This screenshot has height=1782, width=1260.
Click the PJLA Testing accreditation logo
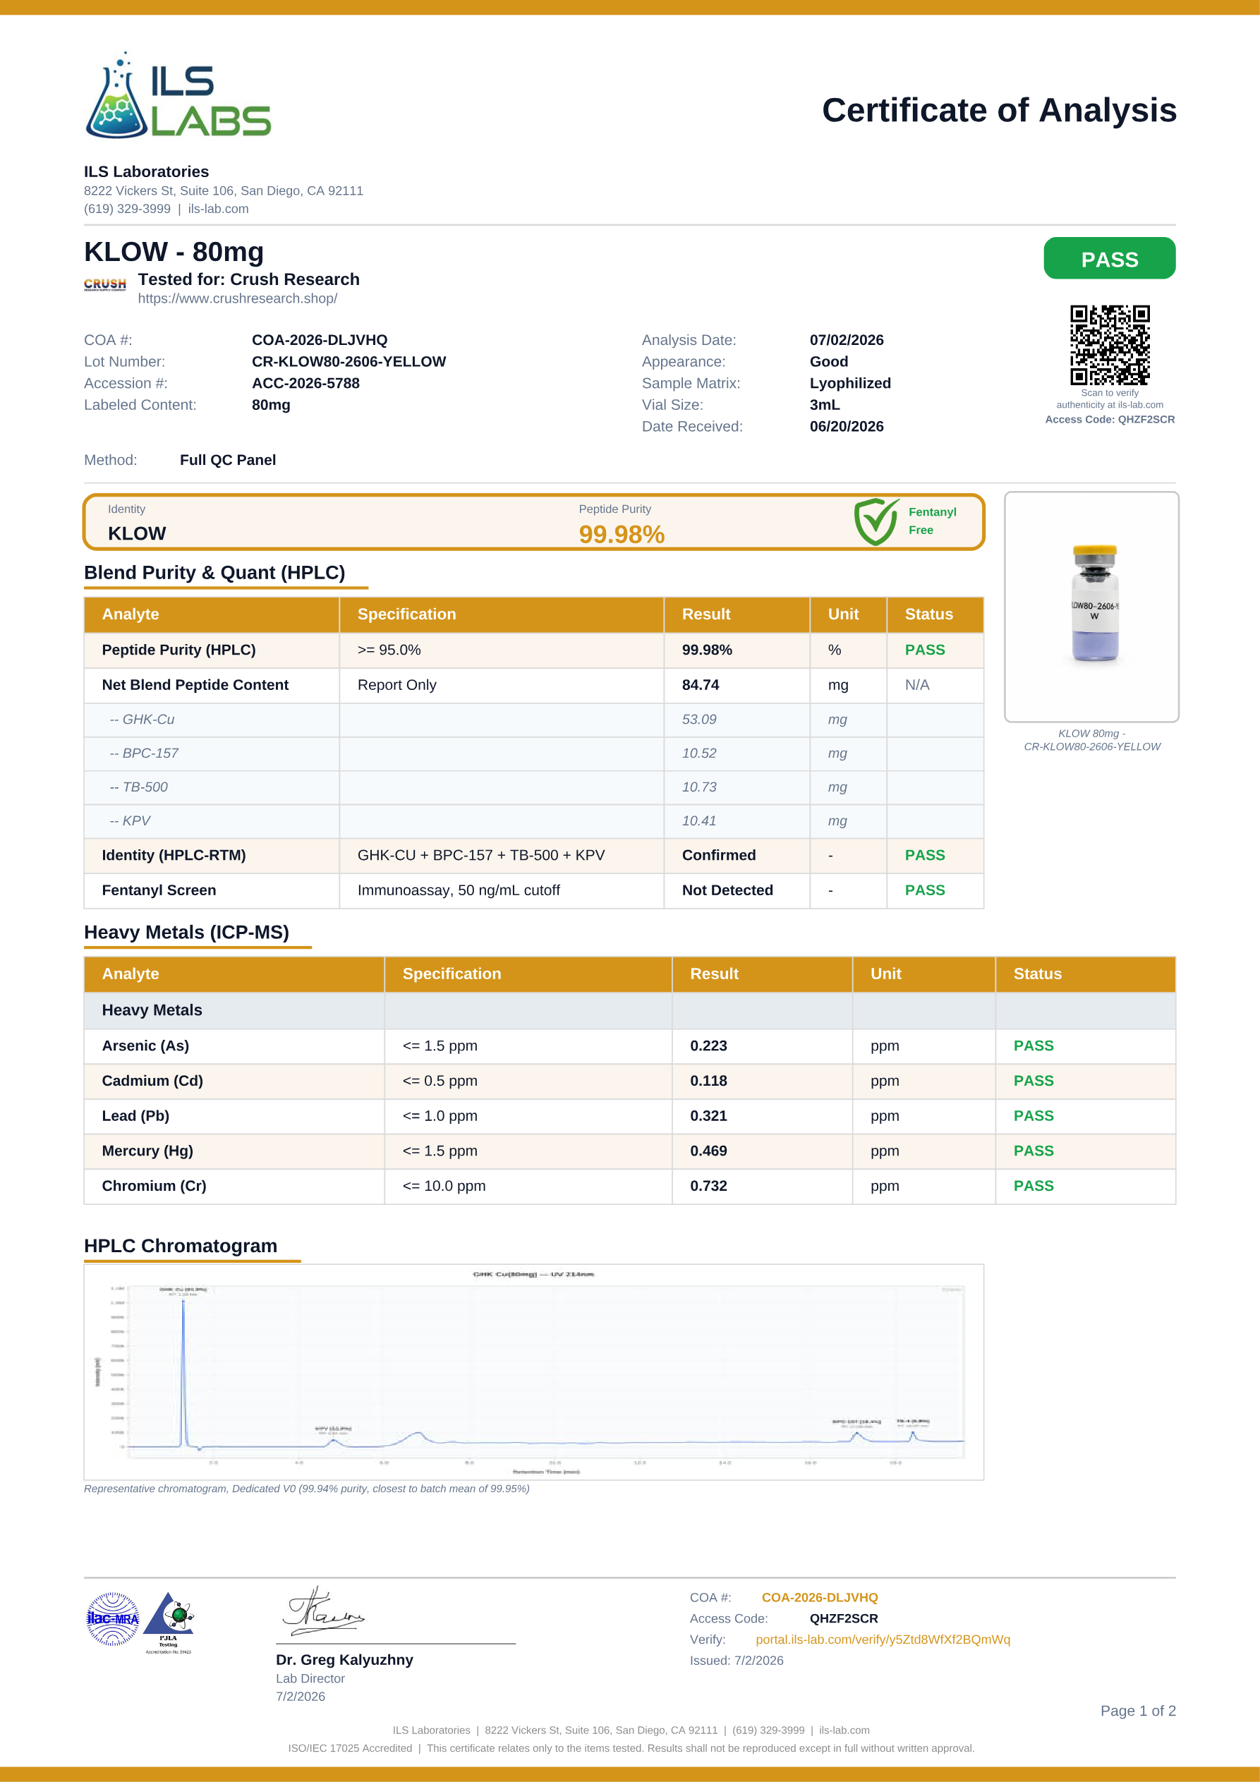[169, 1622]
